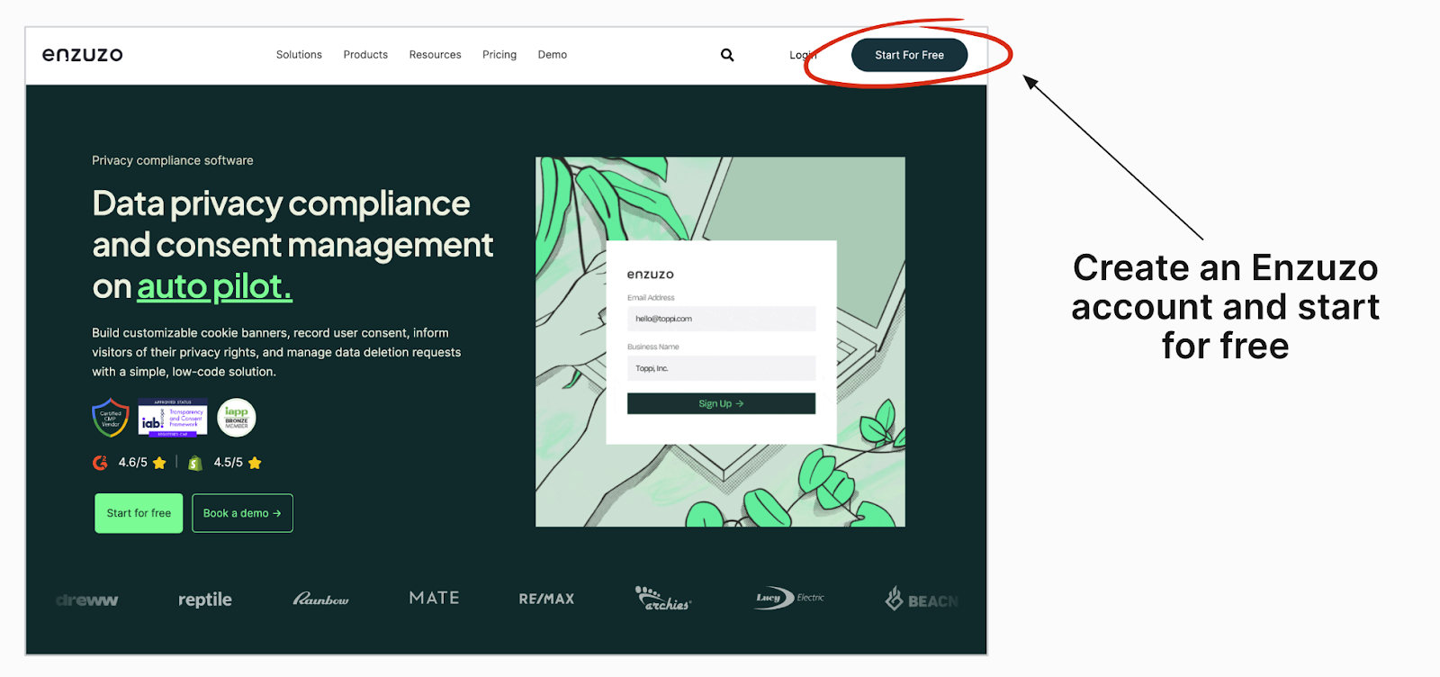Image resolution: width=1440 pixels, height=677 pixels.
Task: Click the enzuzo logo in the signup card
Action: (x=651, y=275)
